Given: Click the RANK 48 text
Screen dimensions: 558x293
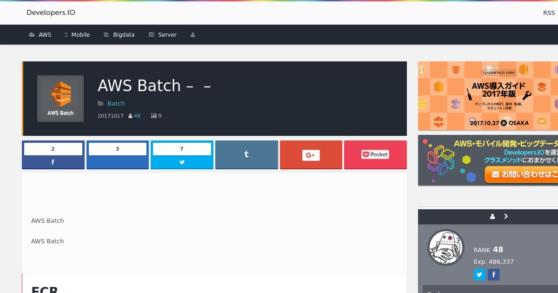Looking at the screenshot, I should point(488,250).
